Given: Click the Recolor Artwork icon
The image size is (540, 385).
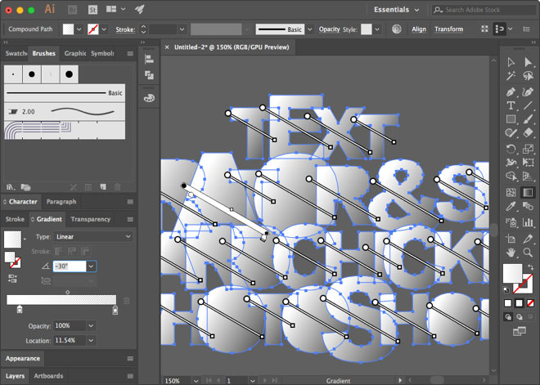Looking at the screenshot, I should [397, 29].
